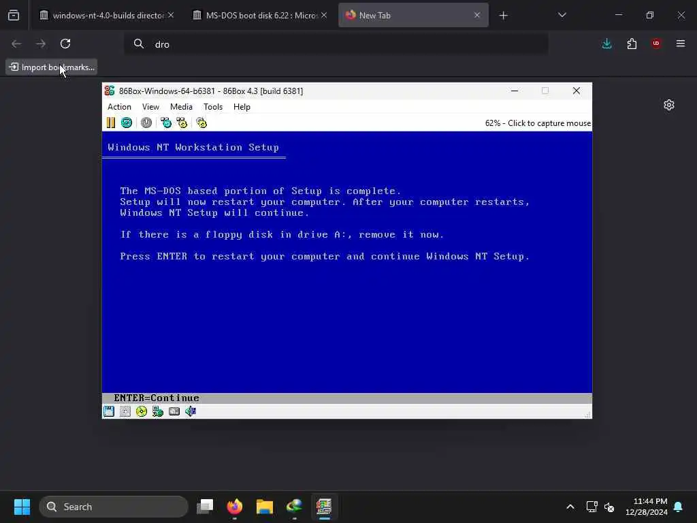Open the 86Box View menu
Viewport: 697px width, 523px height.
coord(150,107)
